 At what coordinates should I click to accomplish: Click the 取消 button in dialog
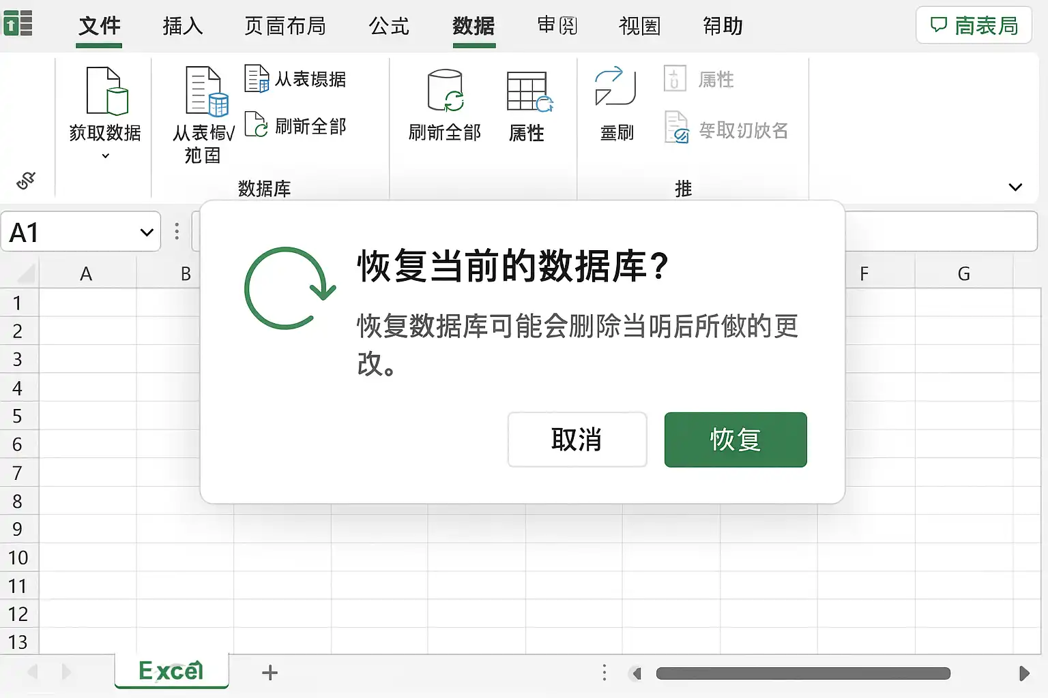(x=577, y=440)
